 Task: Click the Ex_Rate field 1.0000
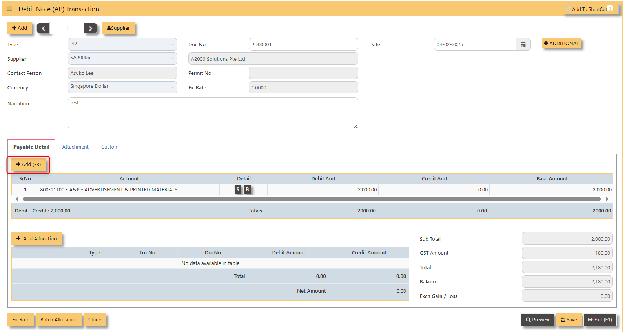click(x=303, y=87)
